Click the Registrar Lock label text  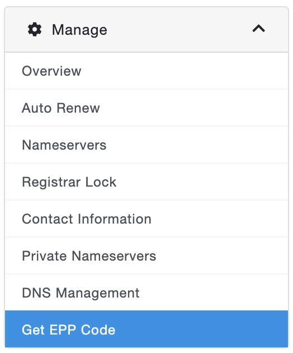click(69, 182)
